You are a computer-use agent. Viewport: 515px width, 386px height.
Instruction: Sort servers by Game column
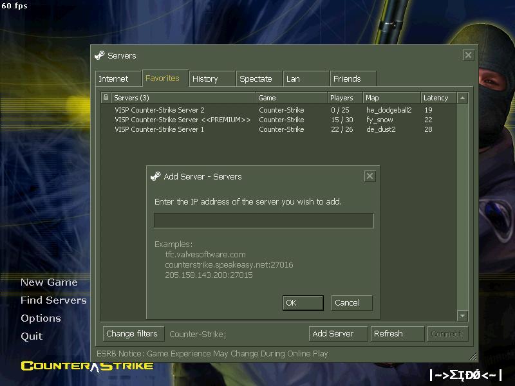click(292, 98)
